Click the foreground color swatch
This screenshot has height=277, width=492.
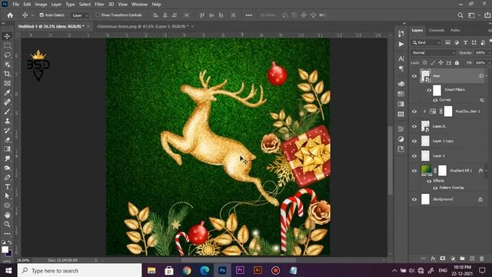[x=5, y=249]
